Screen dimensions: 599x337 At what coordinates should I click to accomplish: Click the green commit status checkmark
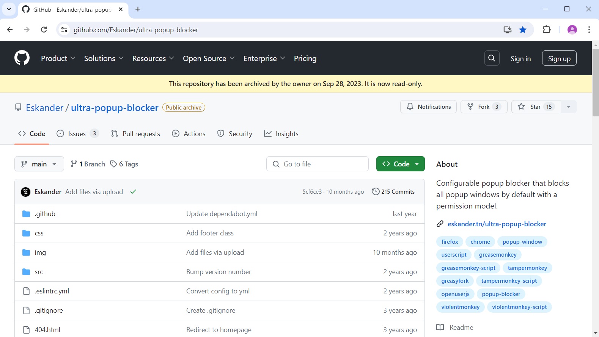pyautogui.click(x=133, y=192)
